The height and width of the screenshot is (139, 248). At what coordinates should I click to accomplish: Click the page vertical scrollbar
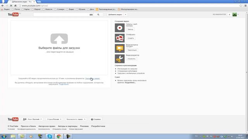coord(246,73)
